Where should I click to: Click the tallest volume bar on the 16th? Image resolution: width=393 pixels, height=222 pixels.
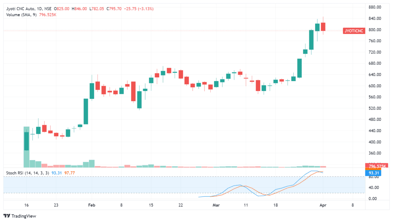26,147
